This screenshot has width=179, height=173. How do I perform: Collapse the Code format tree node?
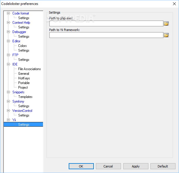tap(8, 13)
